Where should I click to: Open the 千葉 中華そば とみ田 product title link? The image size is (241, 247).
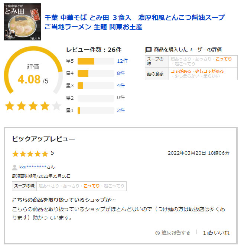click(134, 22)
